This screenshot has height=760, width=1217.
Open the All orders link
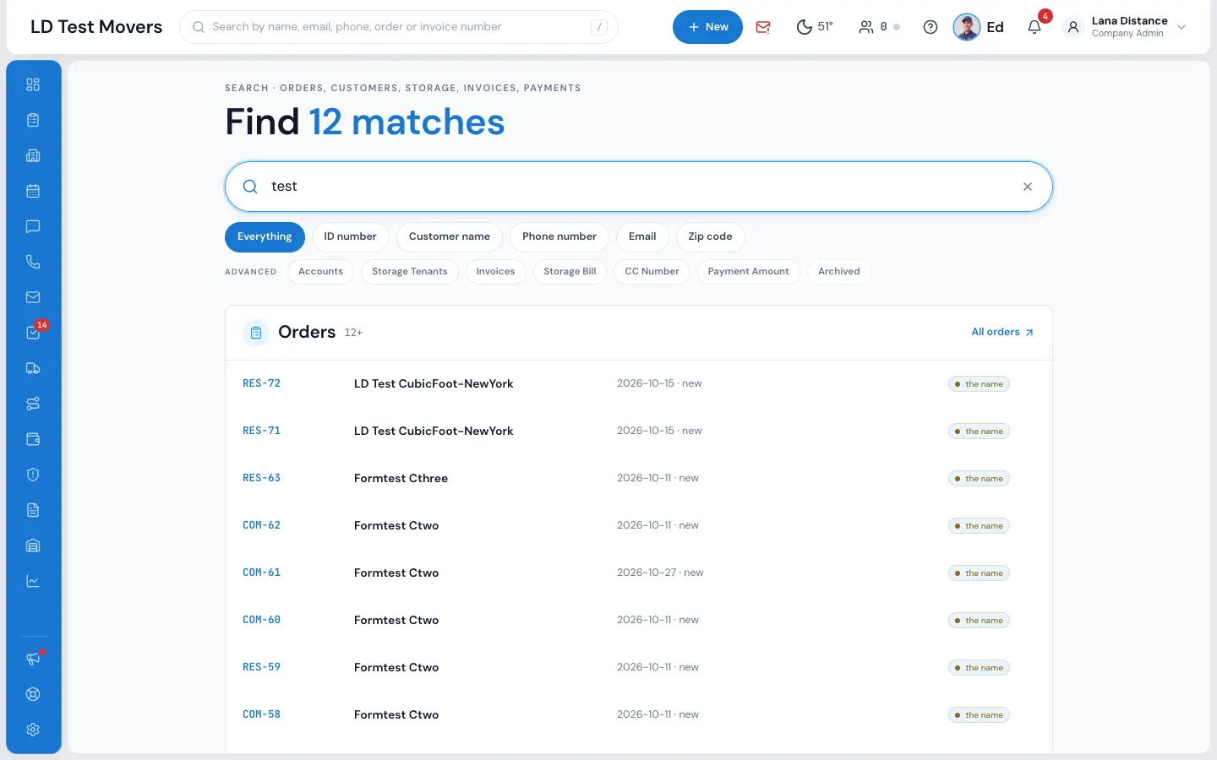tap(1002, 333)
